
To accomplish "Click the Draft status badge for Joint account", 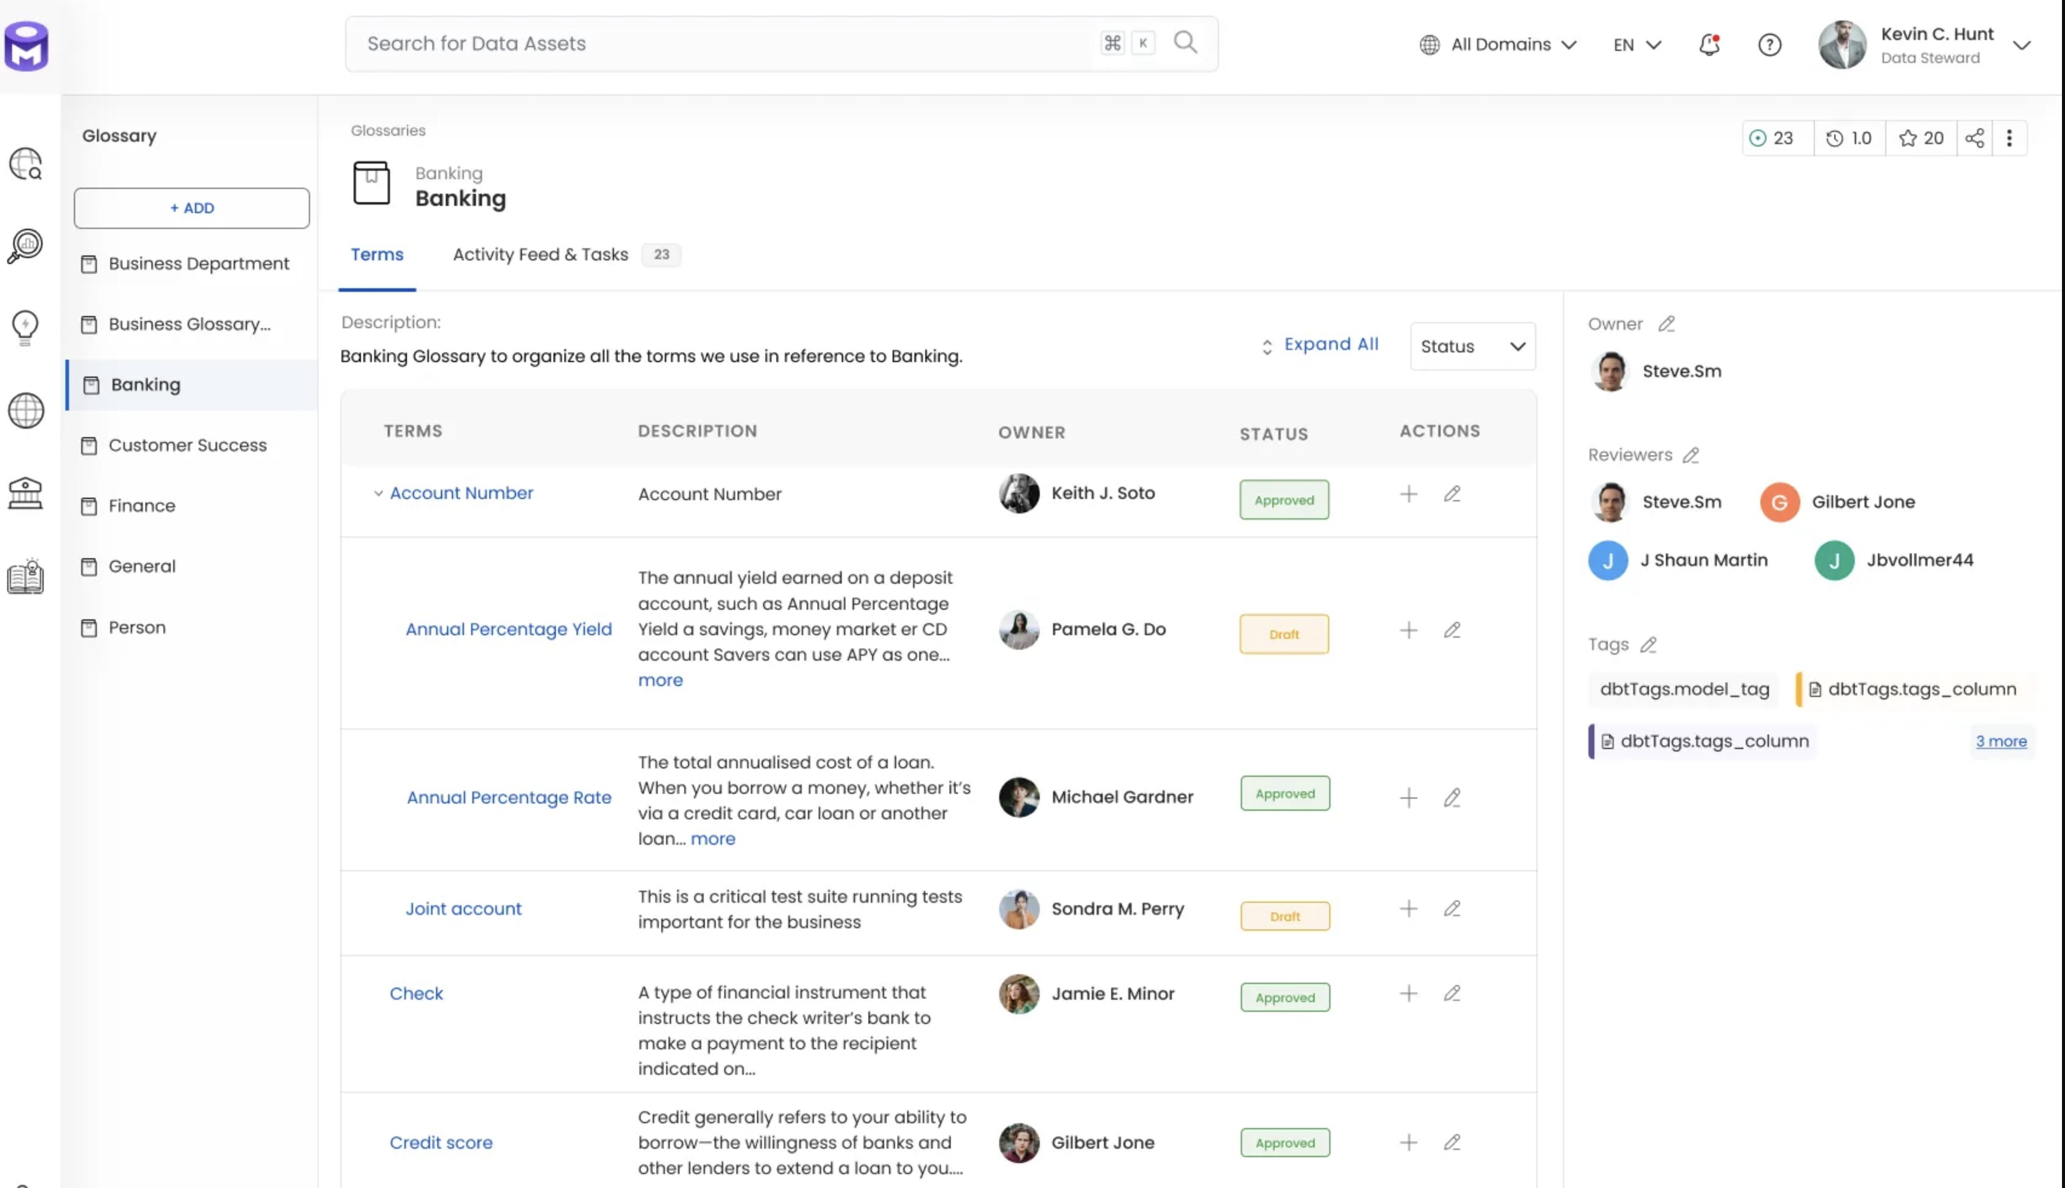I will [x=1284, y=916].
